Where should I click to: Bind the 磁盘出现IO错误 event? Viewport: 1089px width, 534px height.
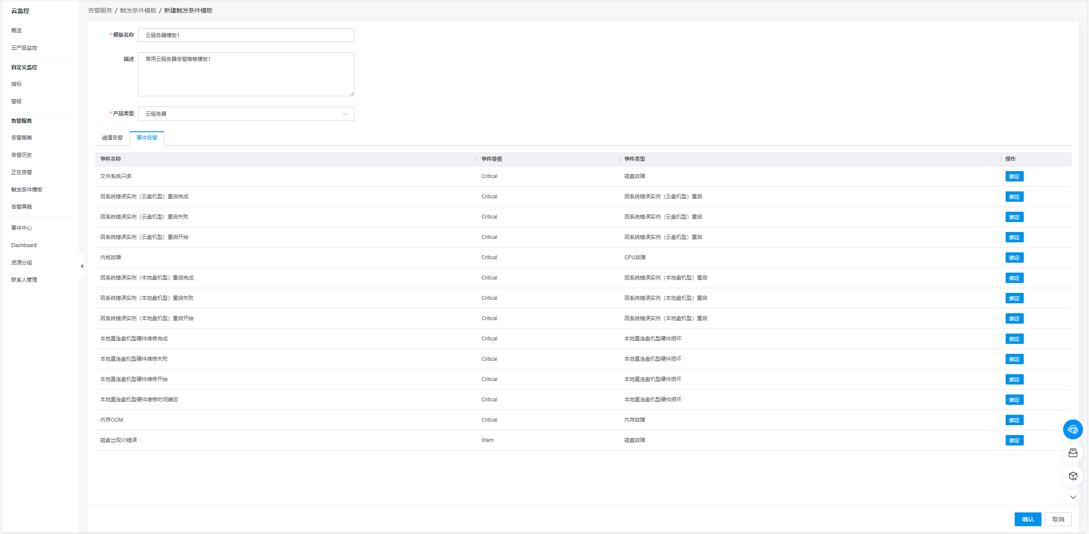[1014, 440]
